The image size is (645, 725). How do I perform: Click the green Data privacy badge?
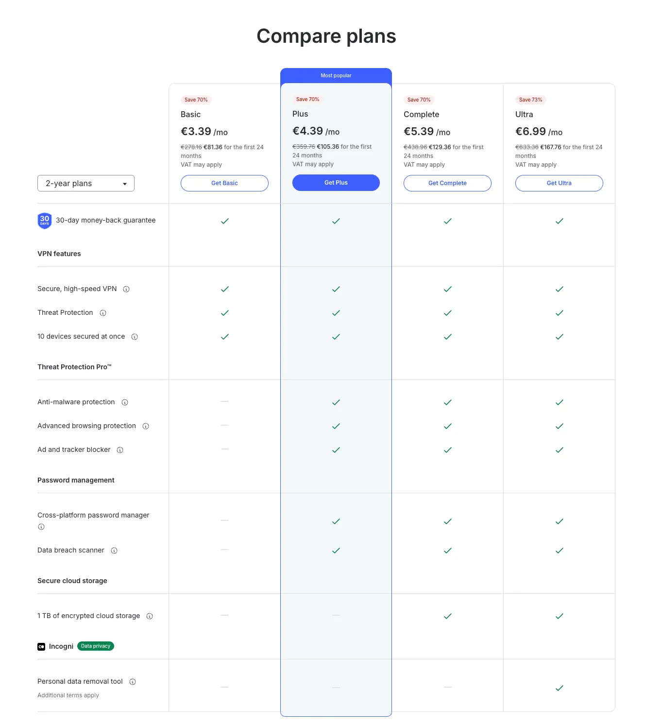tap(96, 646)
